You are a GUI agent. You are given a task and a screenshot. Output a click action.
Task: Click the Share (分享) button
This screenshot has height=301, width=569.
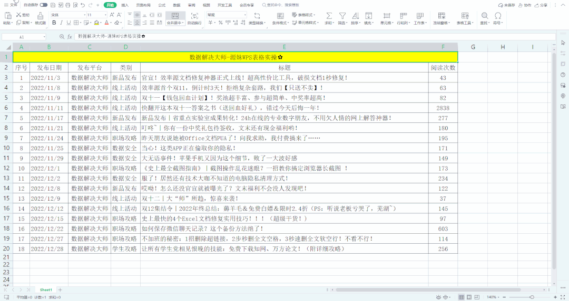pos(541,5)
